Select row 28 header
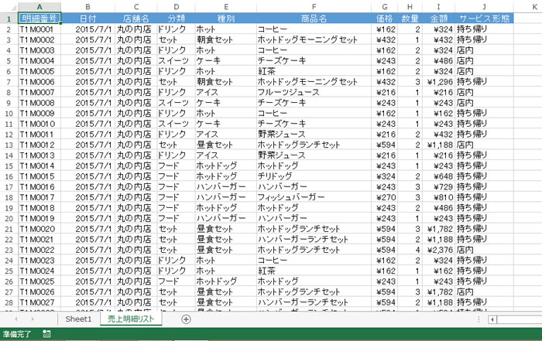542x341 pixels. point(9,302)
